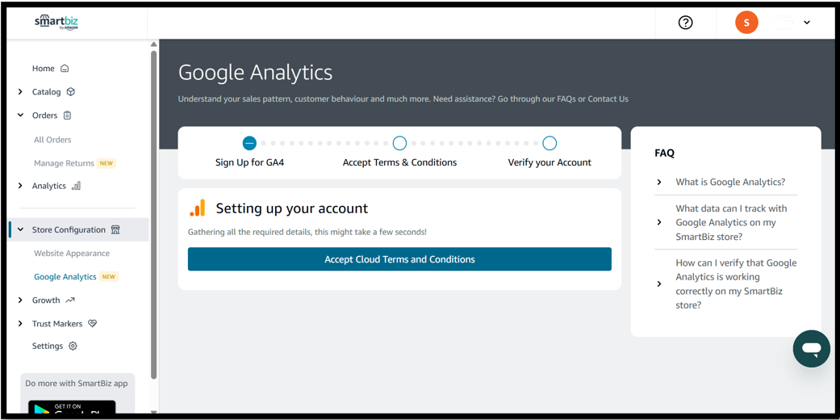Expand the Growth sidebar section
The height and width of the screenshot is (420, 840).
coord(21,300)
